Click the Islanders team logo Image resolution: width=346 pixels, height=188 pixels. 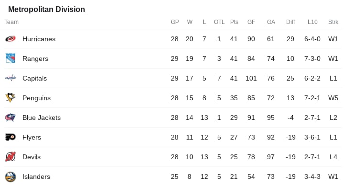11,176
